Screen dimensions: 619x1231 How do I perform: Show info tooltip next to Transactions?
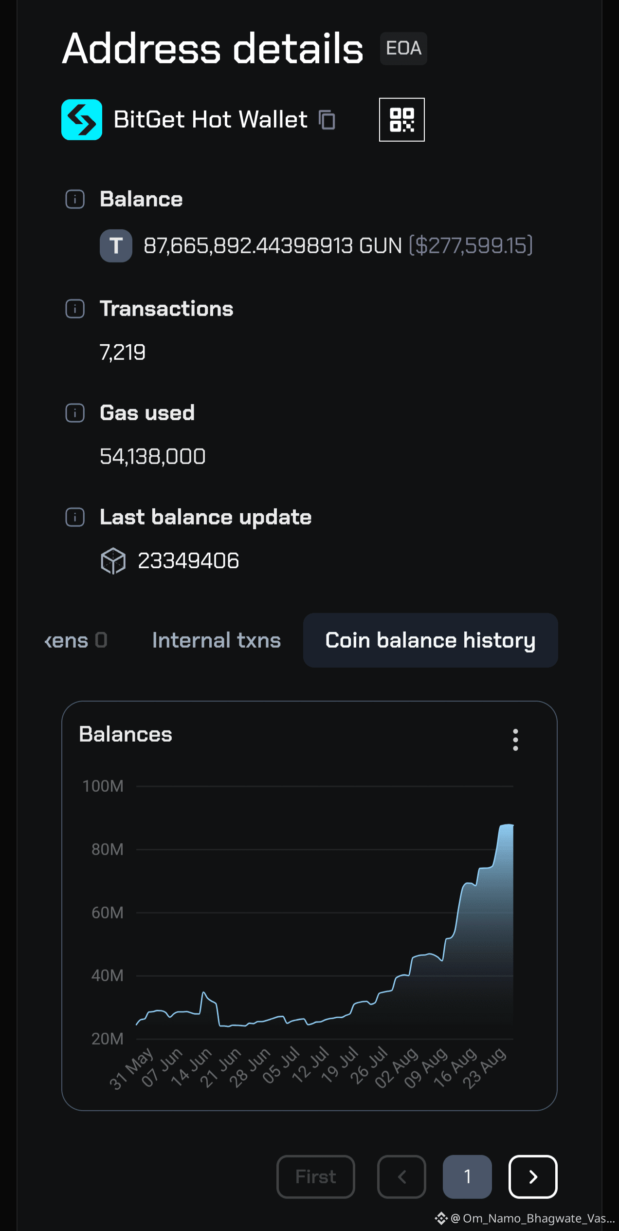pyautogui.click(x=75, y=309)
